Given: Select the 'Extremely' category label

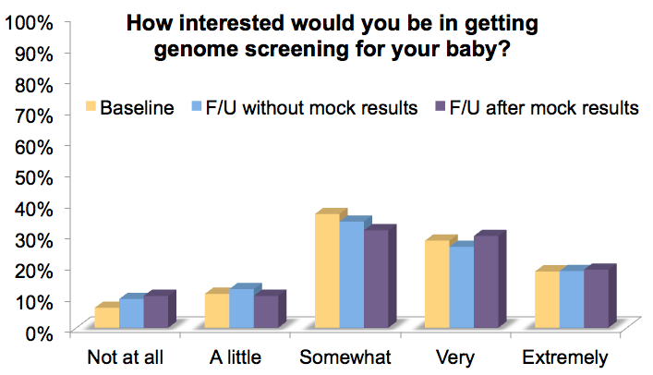Looking at the screenshot, I should coord(565,358).
